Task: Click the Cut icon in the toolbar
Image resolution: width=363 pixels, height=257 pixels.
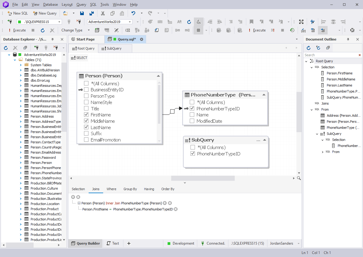Action: coord(103,13)
